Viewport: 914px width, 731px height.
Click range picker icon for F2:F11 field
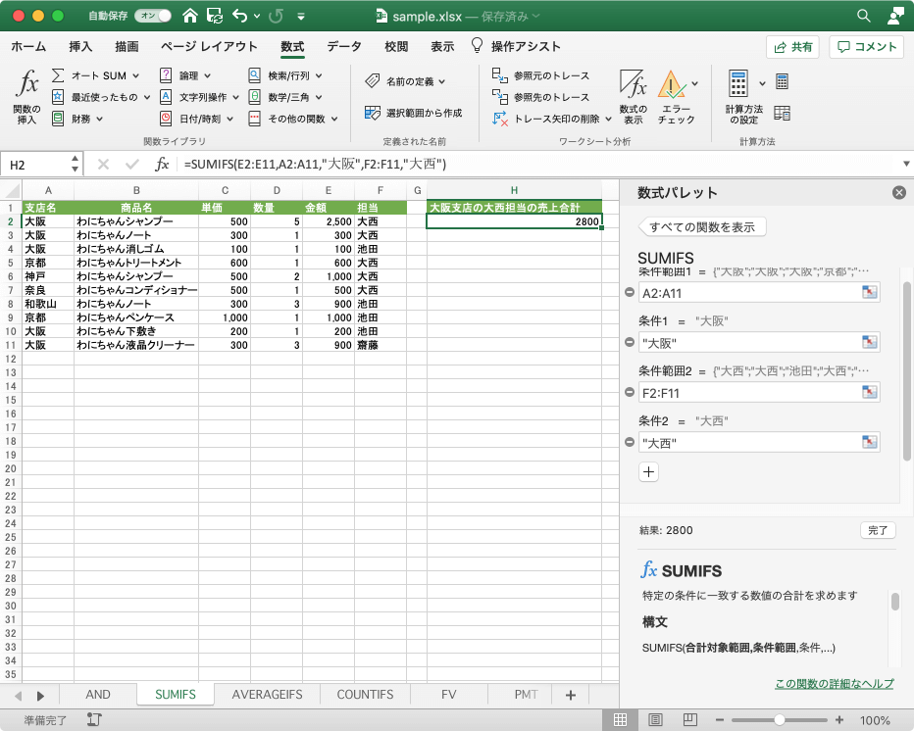click(869, 393)
